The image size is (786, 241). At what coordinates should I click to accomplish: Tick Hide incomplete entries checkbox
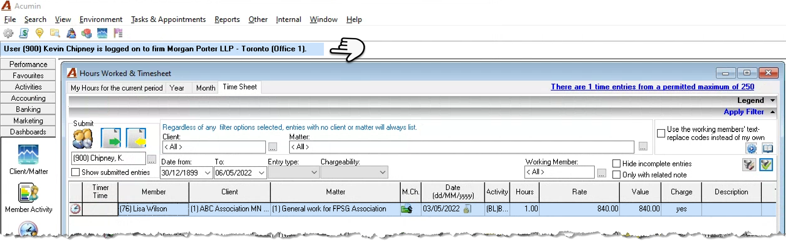point(616,163)
